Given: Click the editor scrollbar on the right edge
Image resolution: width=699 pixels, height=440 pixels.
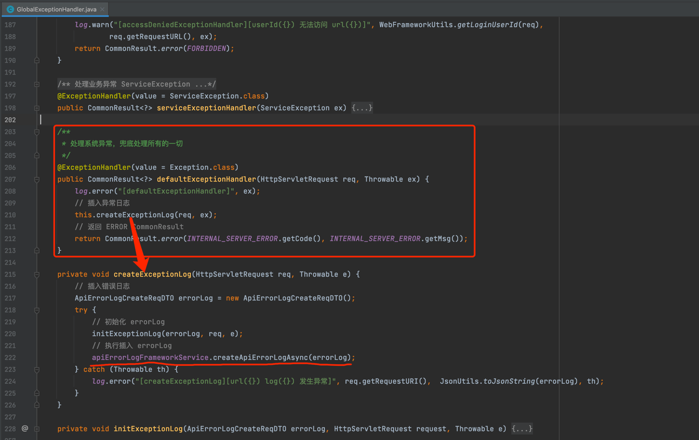Looking at the screenshot, I should tap(696, 216).
